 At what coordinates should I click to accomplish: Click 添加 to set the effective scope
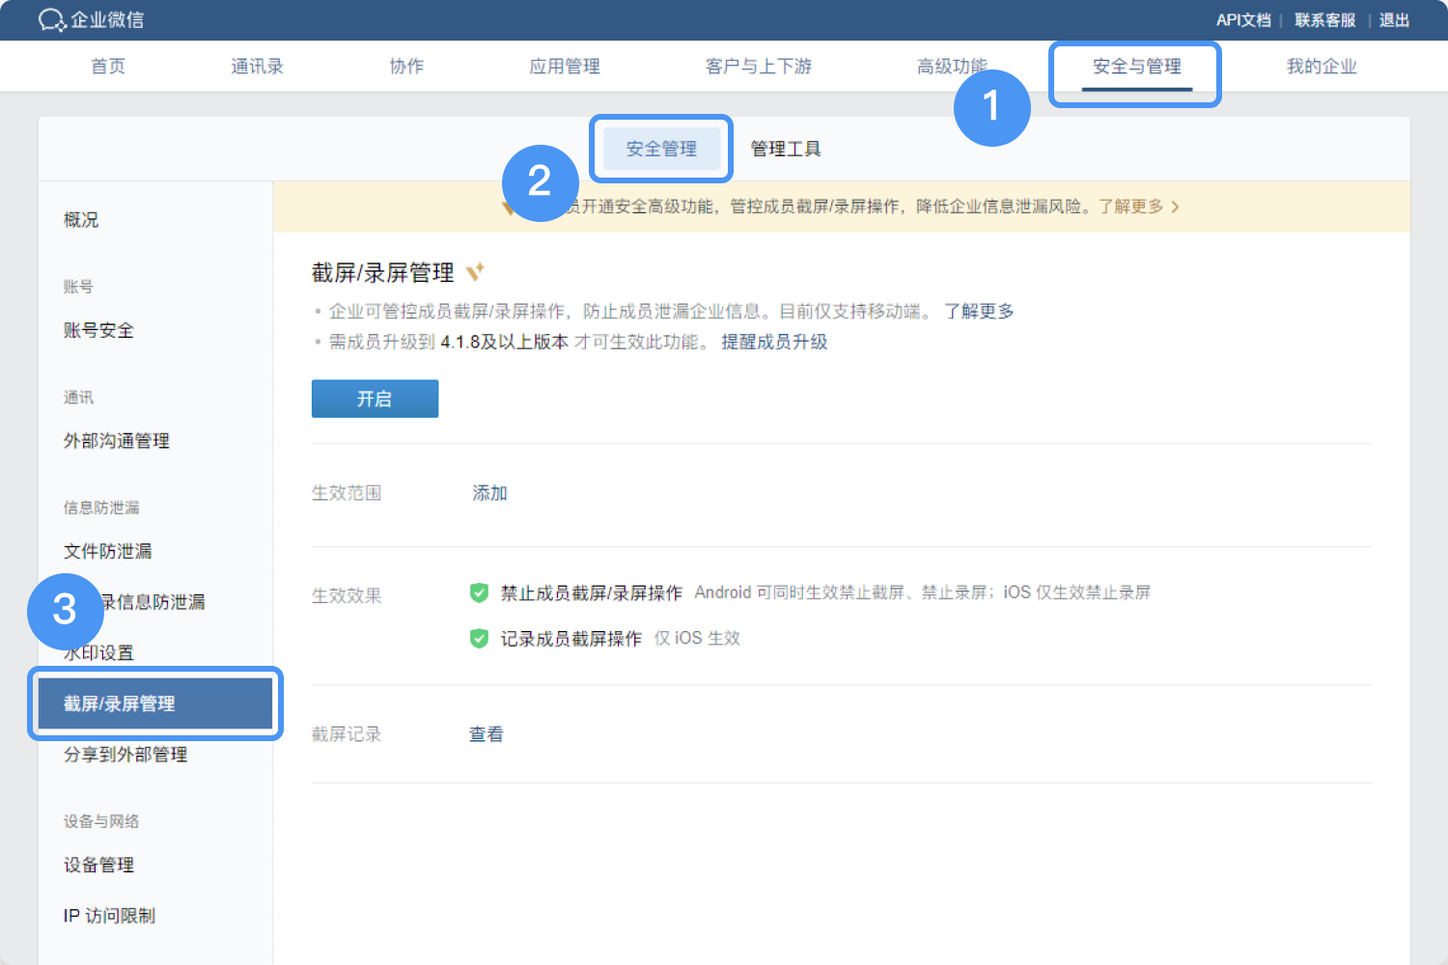point(489,492)
